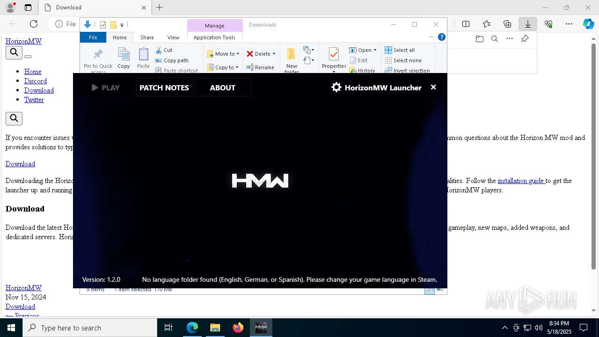Click the HMW logo in launcher
599x337 pixels.
click(x=260, y=181)
